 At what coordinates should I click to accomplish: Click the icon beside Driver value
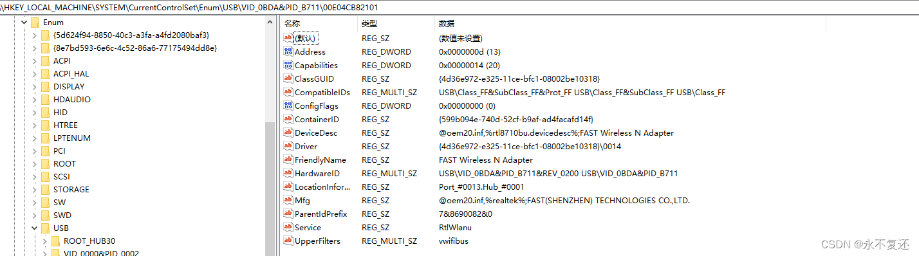coord(288,146)
